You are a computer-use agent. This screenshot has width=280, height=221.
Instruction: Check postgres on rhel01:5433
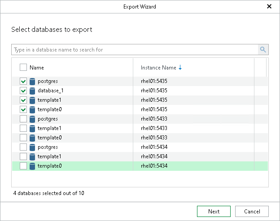pyautogui.click(x=23, y=119)
